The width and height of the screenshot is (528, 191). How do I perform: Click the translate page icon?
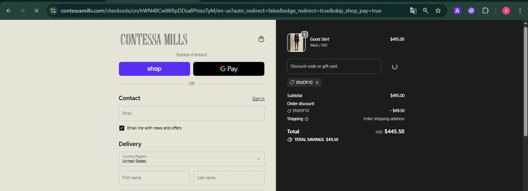(413, 11)
